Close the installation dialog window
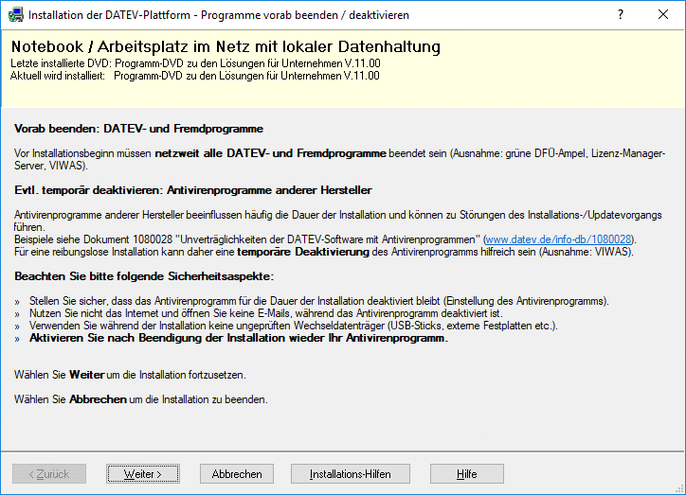 pos(663,14)
